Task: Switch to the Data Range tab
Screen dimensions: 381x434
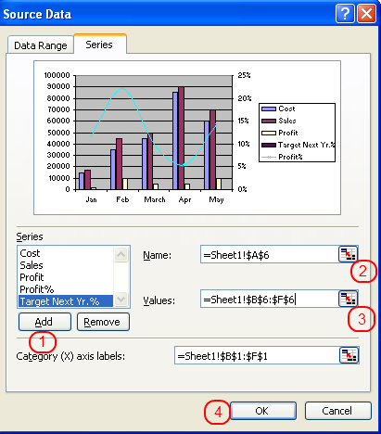Action: click(x=41, y=45)
